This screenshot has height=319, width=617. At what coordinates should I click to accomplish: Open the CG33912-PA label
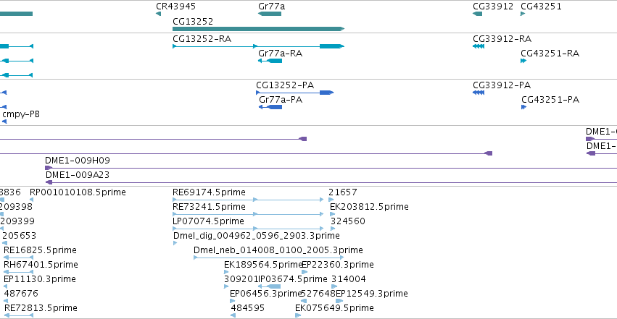coord(502,85)
